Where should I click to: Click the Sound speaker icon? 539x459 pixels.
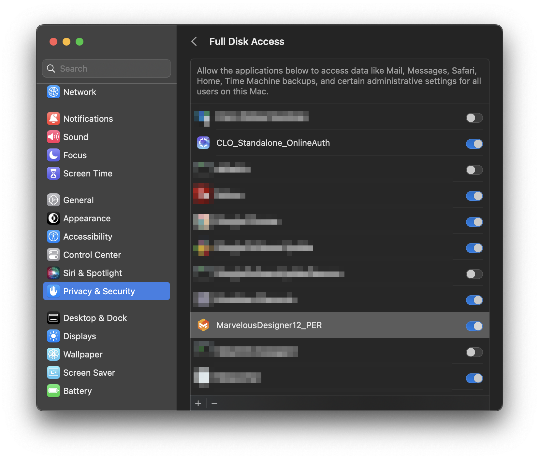point(53,137)
